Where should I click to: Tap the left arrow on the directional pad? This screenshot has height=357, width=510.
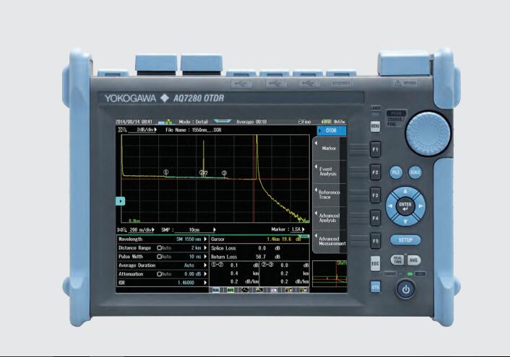point(390,206)
